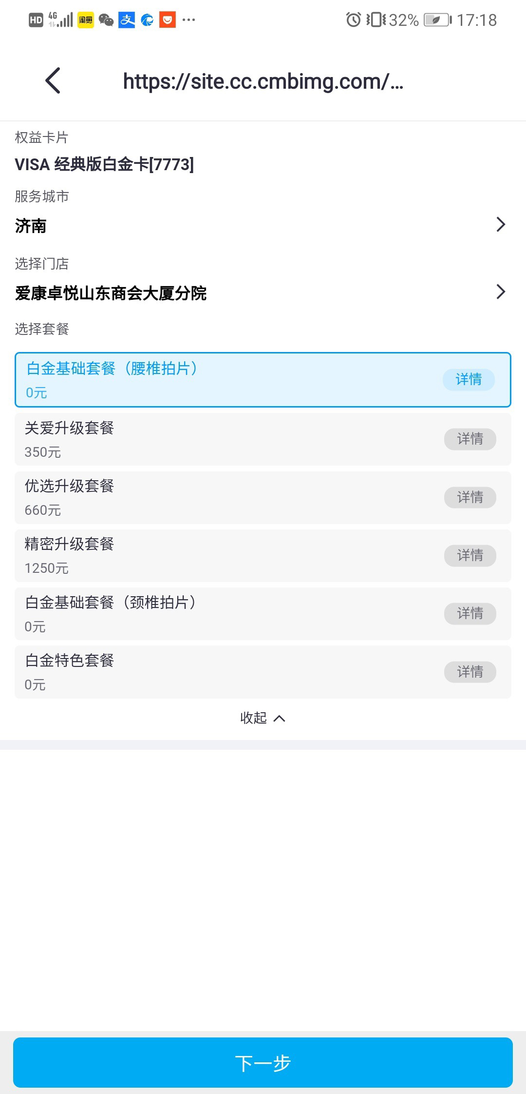The height and width of the screenshot is (1094, 526).
Task: Tap the alarm clock status icon
Action: click(x=353, y=20)
